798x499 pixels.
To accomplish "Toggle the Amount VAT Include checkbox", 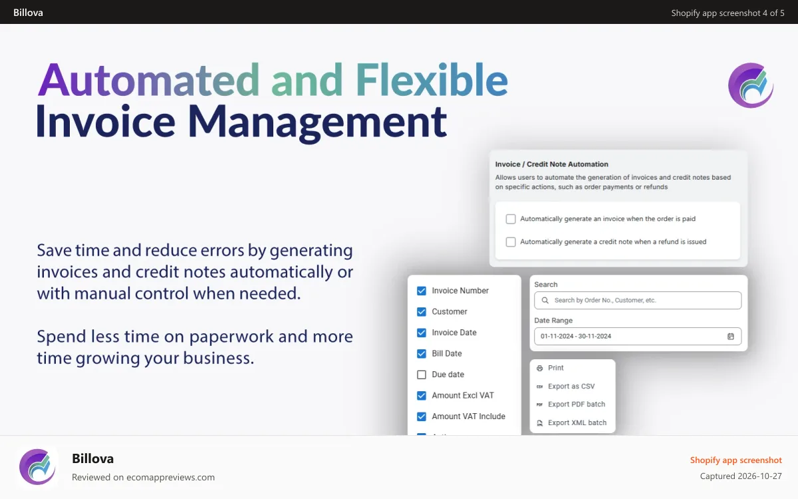I will coord(421,416).
